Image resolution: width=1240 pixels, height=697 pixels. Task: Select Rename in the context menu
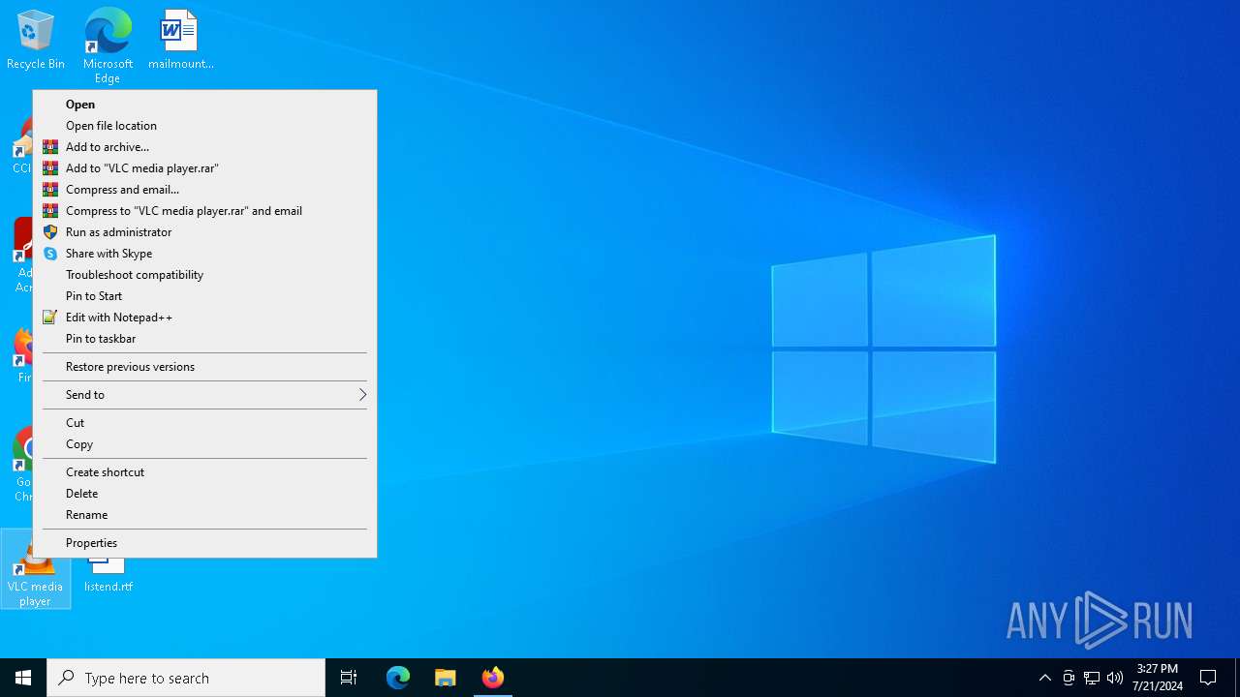point(204,515)
